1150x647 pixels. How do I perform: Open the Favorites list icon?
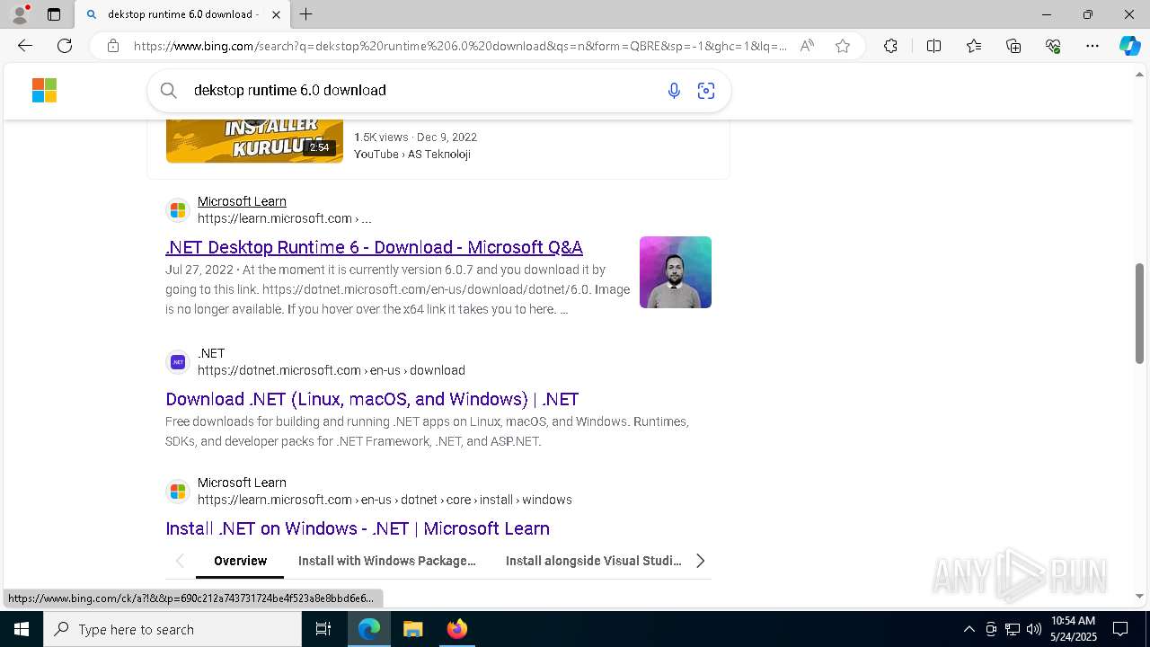point(974,46)
